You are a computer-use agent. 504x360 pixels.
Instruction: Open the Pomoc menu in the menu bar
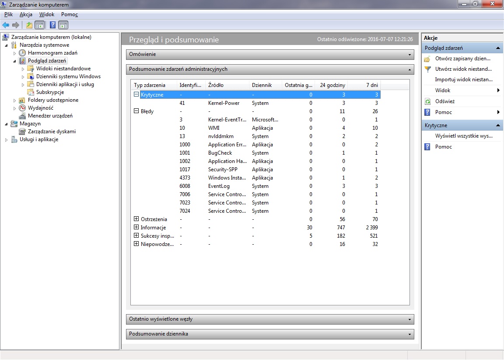point(70,14)
